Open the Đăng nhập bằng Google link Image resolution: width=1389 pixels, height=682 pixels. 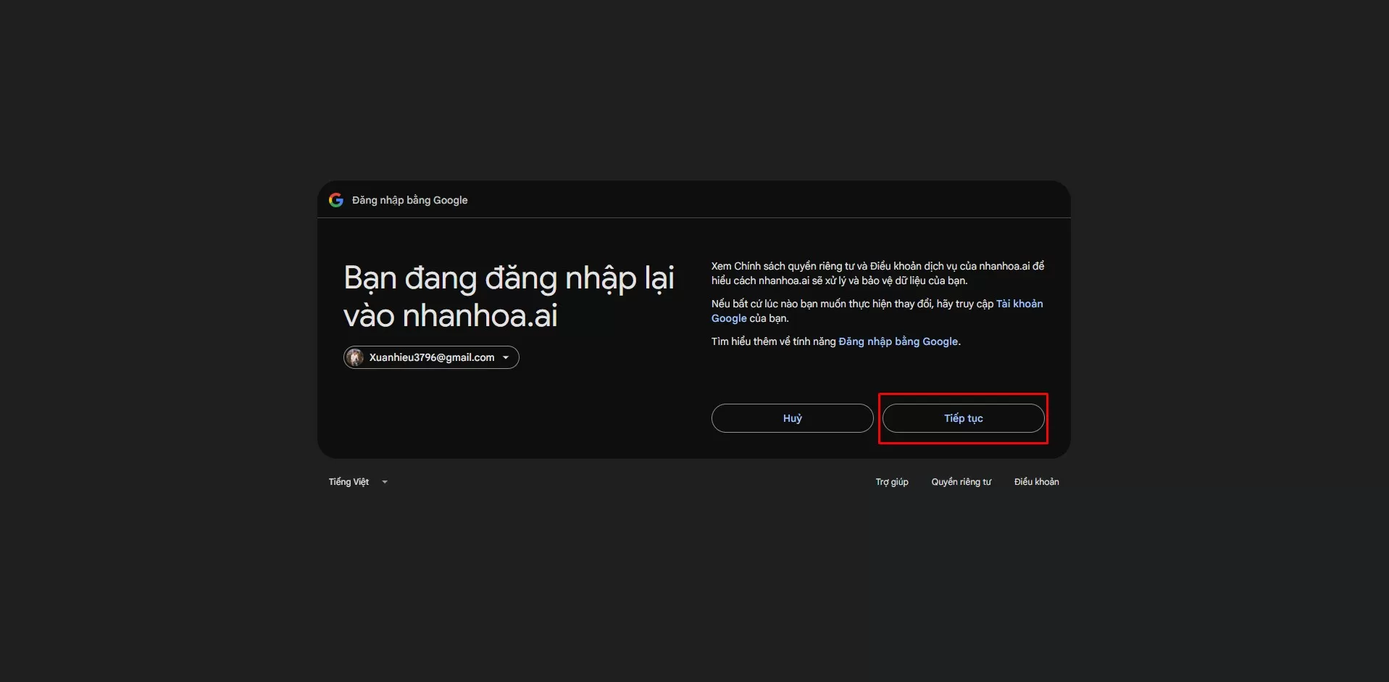898,341
